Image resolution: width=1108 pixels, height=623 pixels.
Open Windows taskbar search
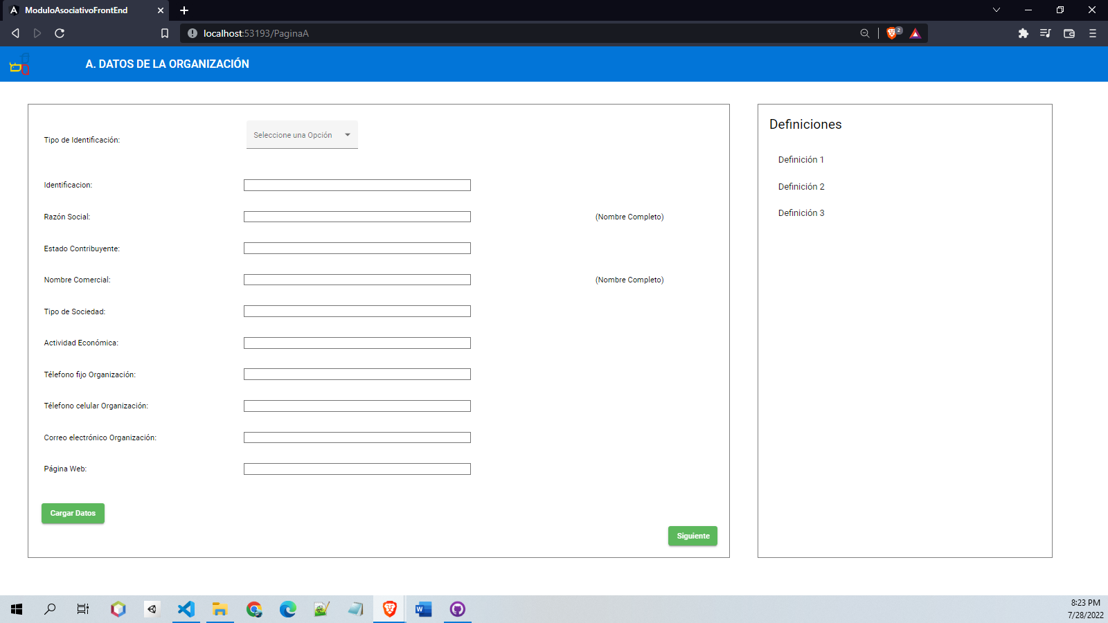pos(50,609)
